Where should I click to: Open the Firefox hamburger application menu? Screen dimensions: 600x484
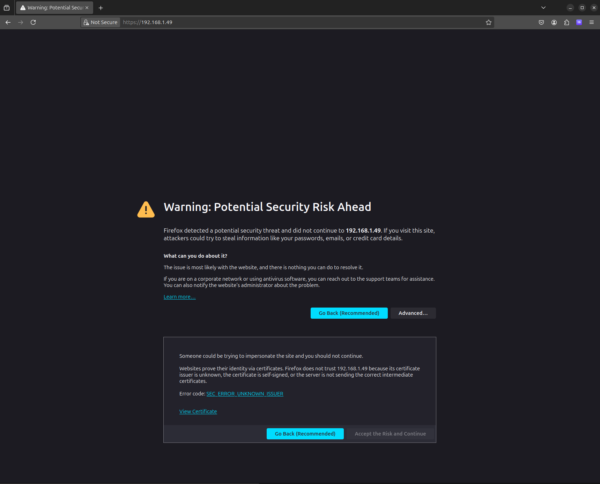[592, 22]
